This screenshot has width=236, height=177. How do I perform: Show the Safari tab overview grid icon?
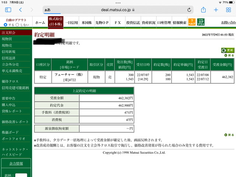click(228, 10)
